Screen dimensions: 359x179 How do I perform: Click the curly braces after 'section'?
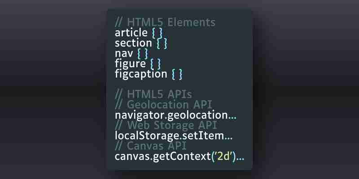pos(162,43)
